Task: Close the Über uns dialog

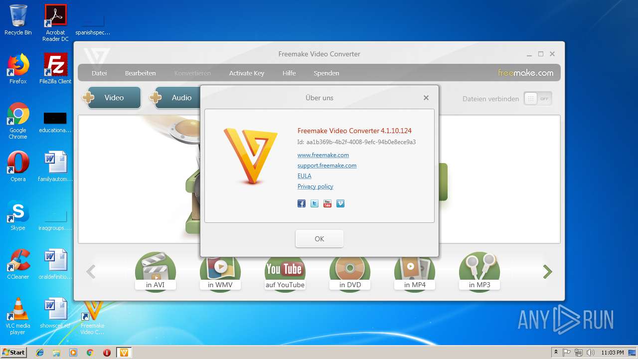Action: tap(426, 98)
